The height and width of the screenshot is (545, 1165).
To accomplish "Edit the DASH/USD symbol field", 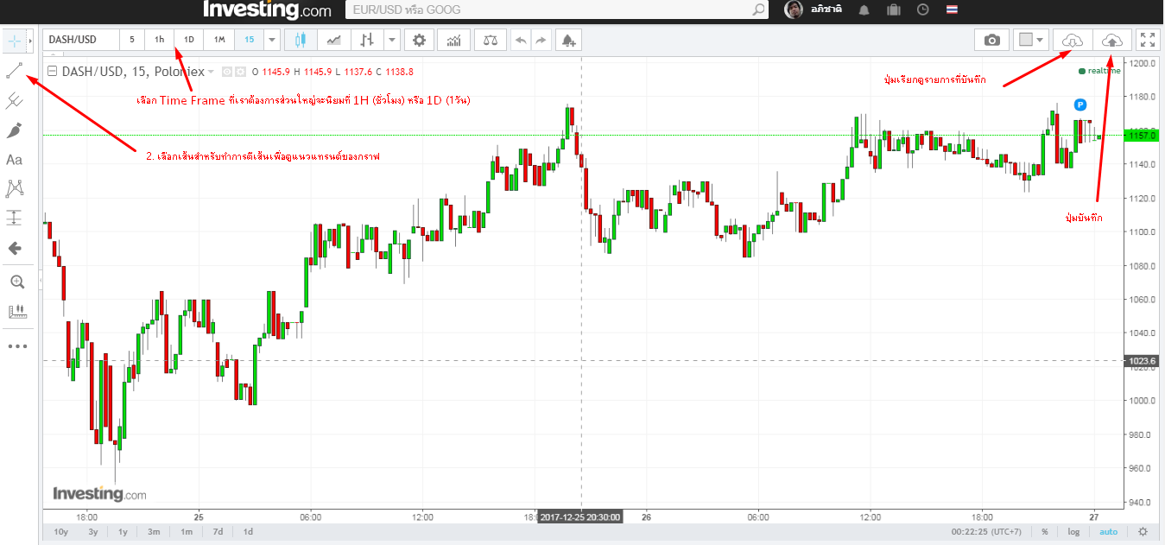I will [79, 40].
